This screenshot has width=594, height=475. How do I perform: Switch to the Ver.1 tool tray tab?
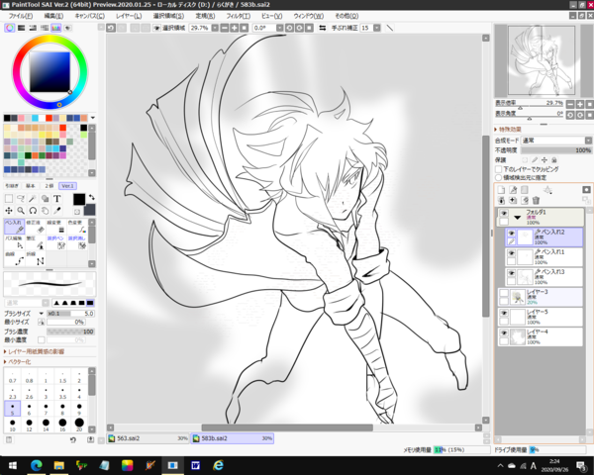67,186
